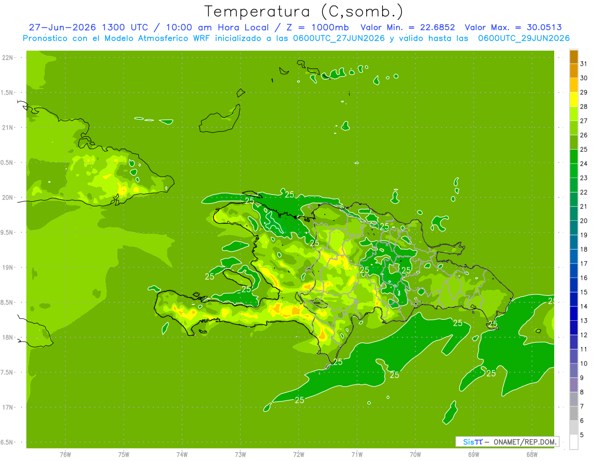Click the 68W longitude label

tap(532, 454)
